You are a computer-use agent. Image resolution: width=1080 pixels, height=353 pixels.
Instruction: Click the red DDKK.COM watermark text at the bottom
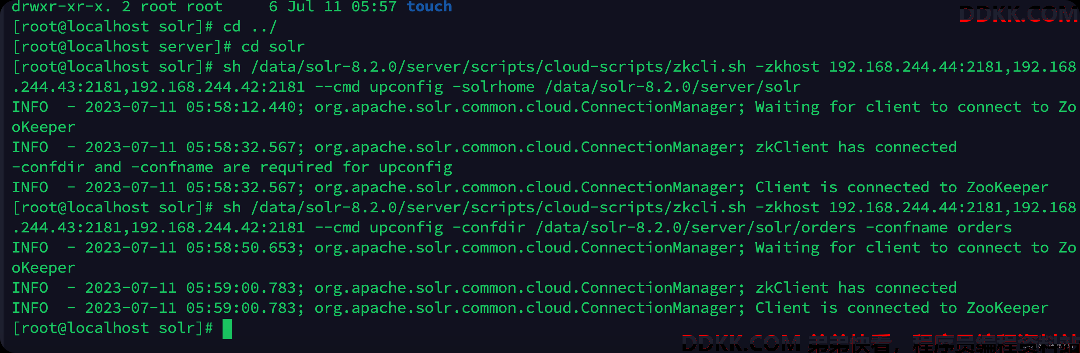[x=741, y=343]
